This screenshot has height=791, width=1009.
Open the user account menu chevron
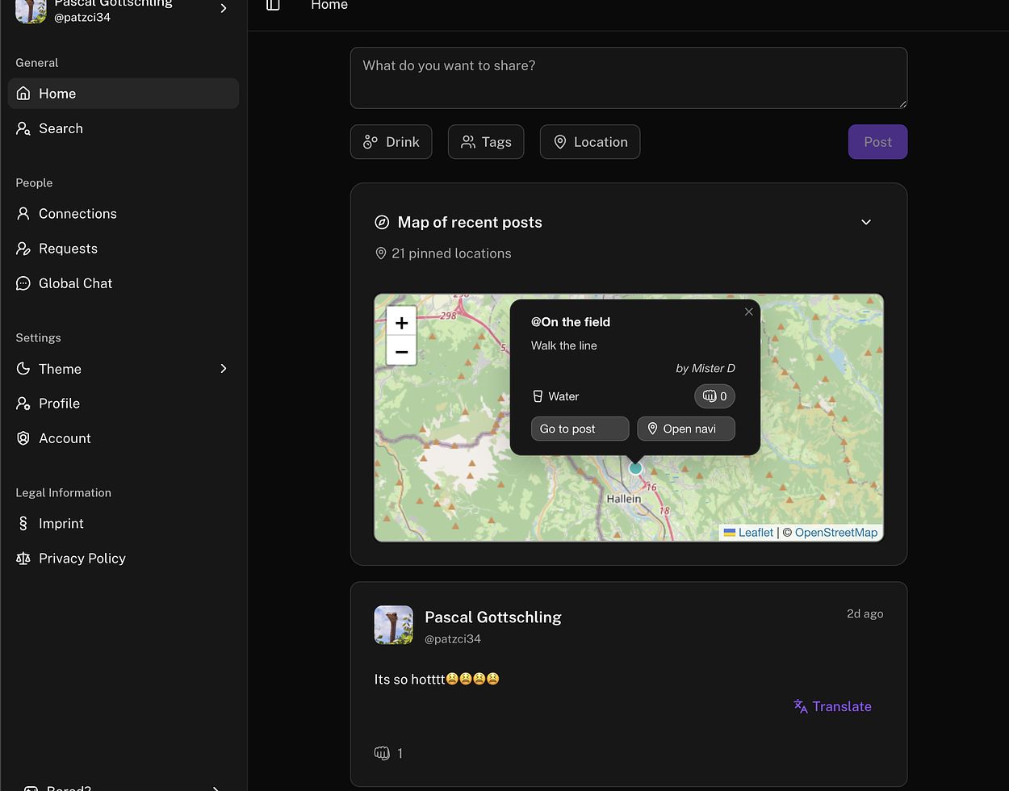[224, 8]
